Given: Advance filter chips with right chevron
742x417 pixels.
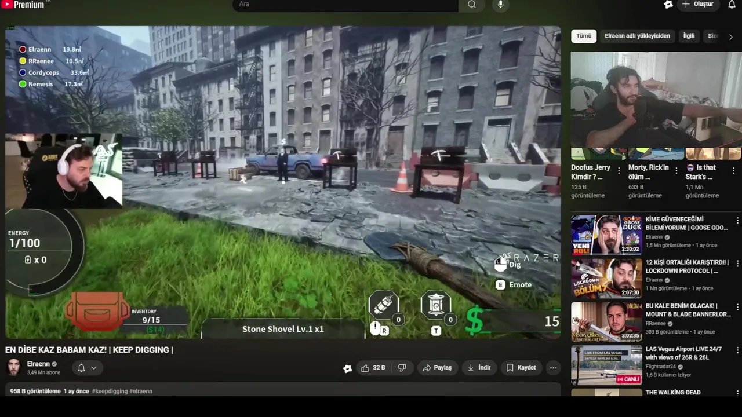Looking at the screenshot, I should coord(730,36).
